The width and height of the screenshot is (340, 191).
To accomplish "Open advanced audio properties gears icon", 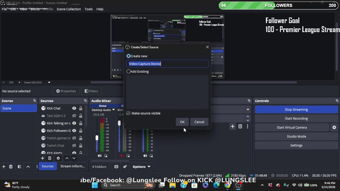I will [125, 167].
